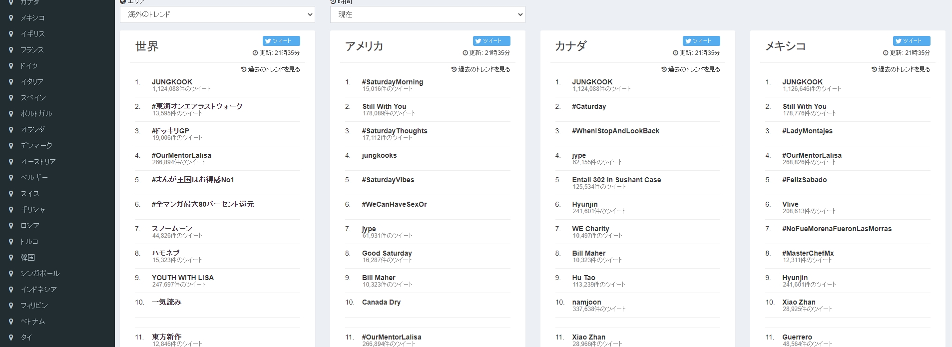Select イギリス in the sidebar
This screenshot has height=347, width=952.
(32, 34)
